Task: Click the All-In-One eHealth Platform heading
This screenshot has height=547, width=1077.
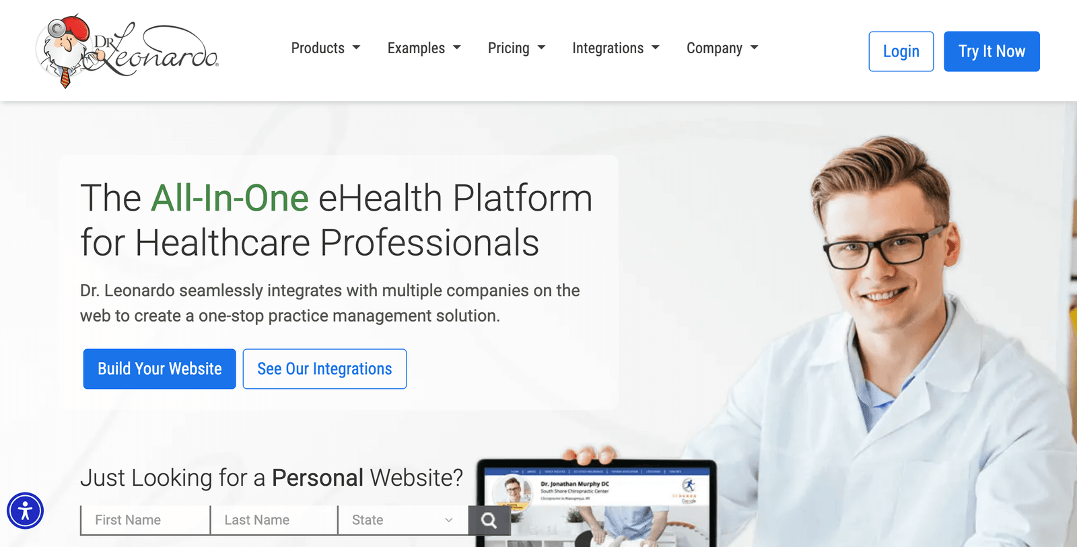Action: 336,220
